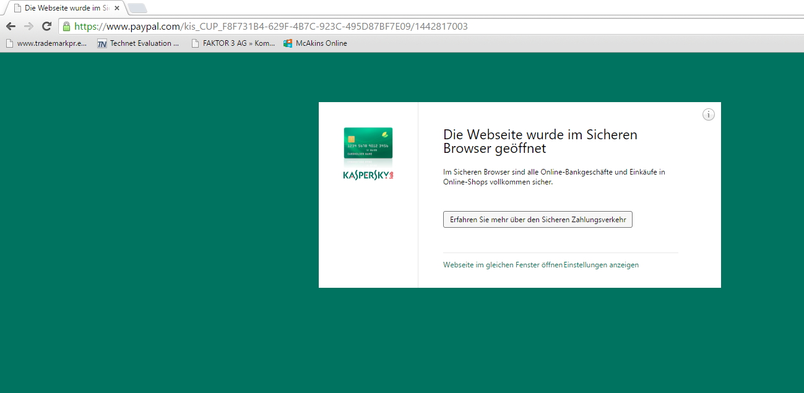804x393 pixels.
Task: Reload the current page
Action: (x=46, y=26)
